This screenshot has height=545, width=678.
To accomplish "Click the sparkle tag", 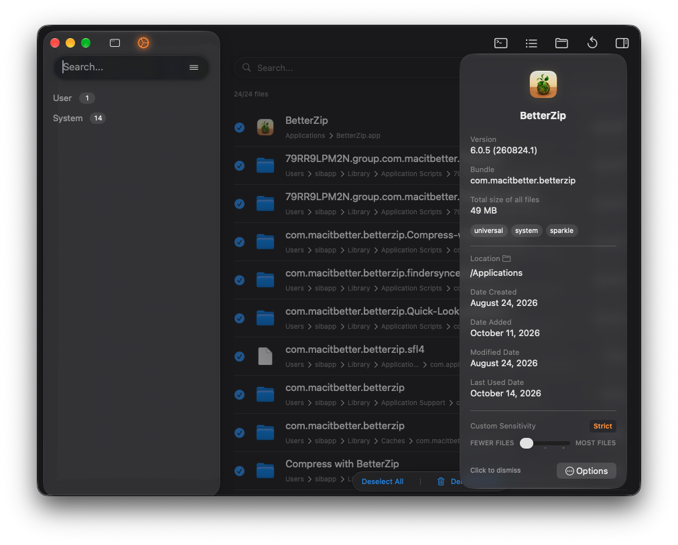I will pyautogui.click(x=561, y=231).
